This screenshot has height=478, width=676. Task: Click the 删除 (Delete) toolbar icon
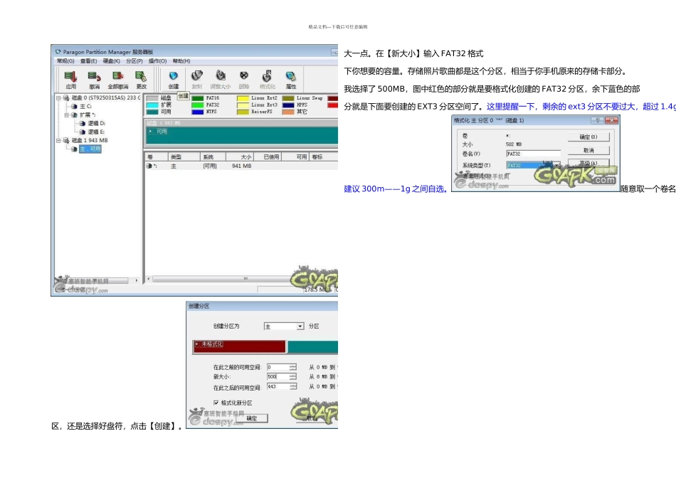pos(244,76)
